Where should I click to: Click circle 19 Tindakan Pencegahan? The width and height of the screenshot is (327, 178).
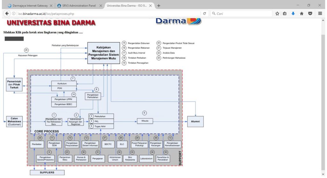coord(124,63)
